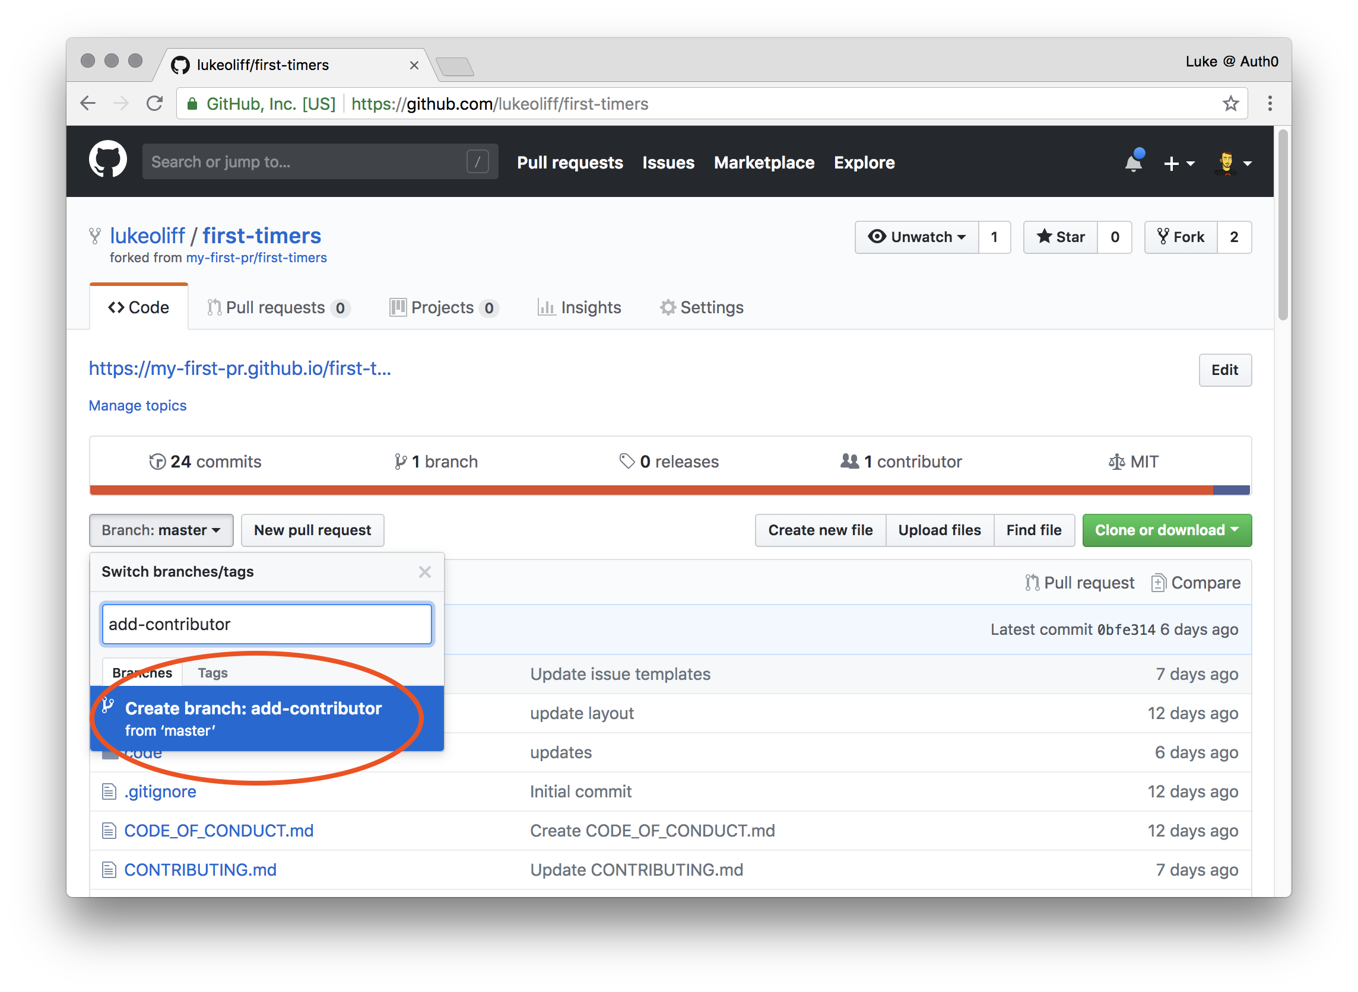Open the CONTRIBUTING.md file link
The width and height of the screenshot is (1358, 992).
click(x=200, y=870)
